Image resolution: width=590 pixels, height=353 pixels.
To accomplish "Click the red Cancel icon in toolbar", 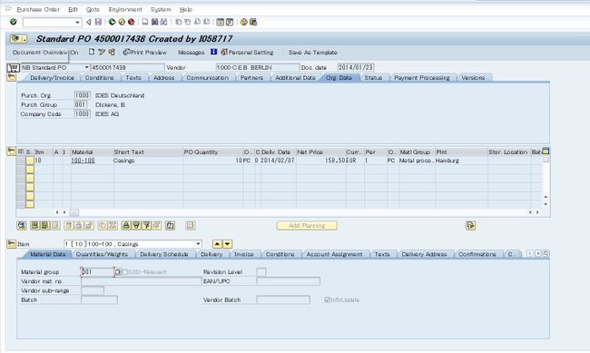I will click(x=131, y=22).
